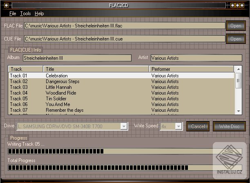Click the title You And Me
Image resolution: width=250 pixels, height=183 pixels.
coord(58,104)
